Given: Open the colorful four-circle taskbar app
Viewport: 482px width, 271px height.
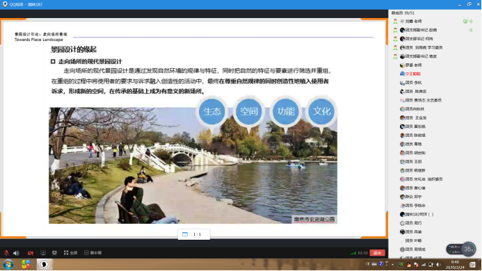Looking at the screenshot, I should click(x=26, y=264).
